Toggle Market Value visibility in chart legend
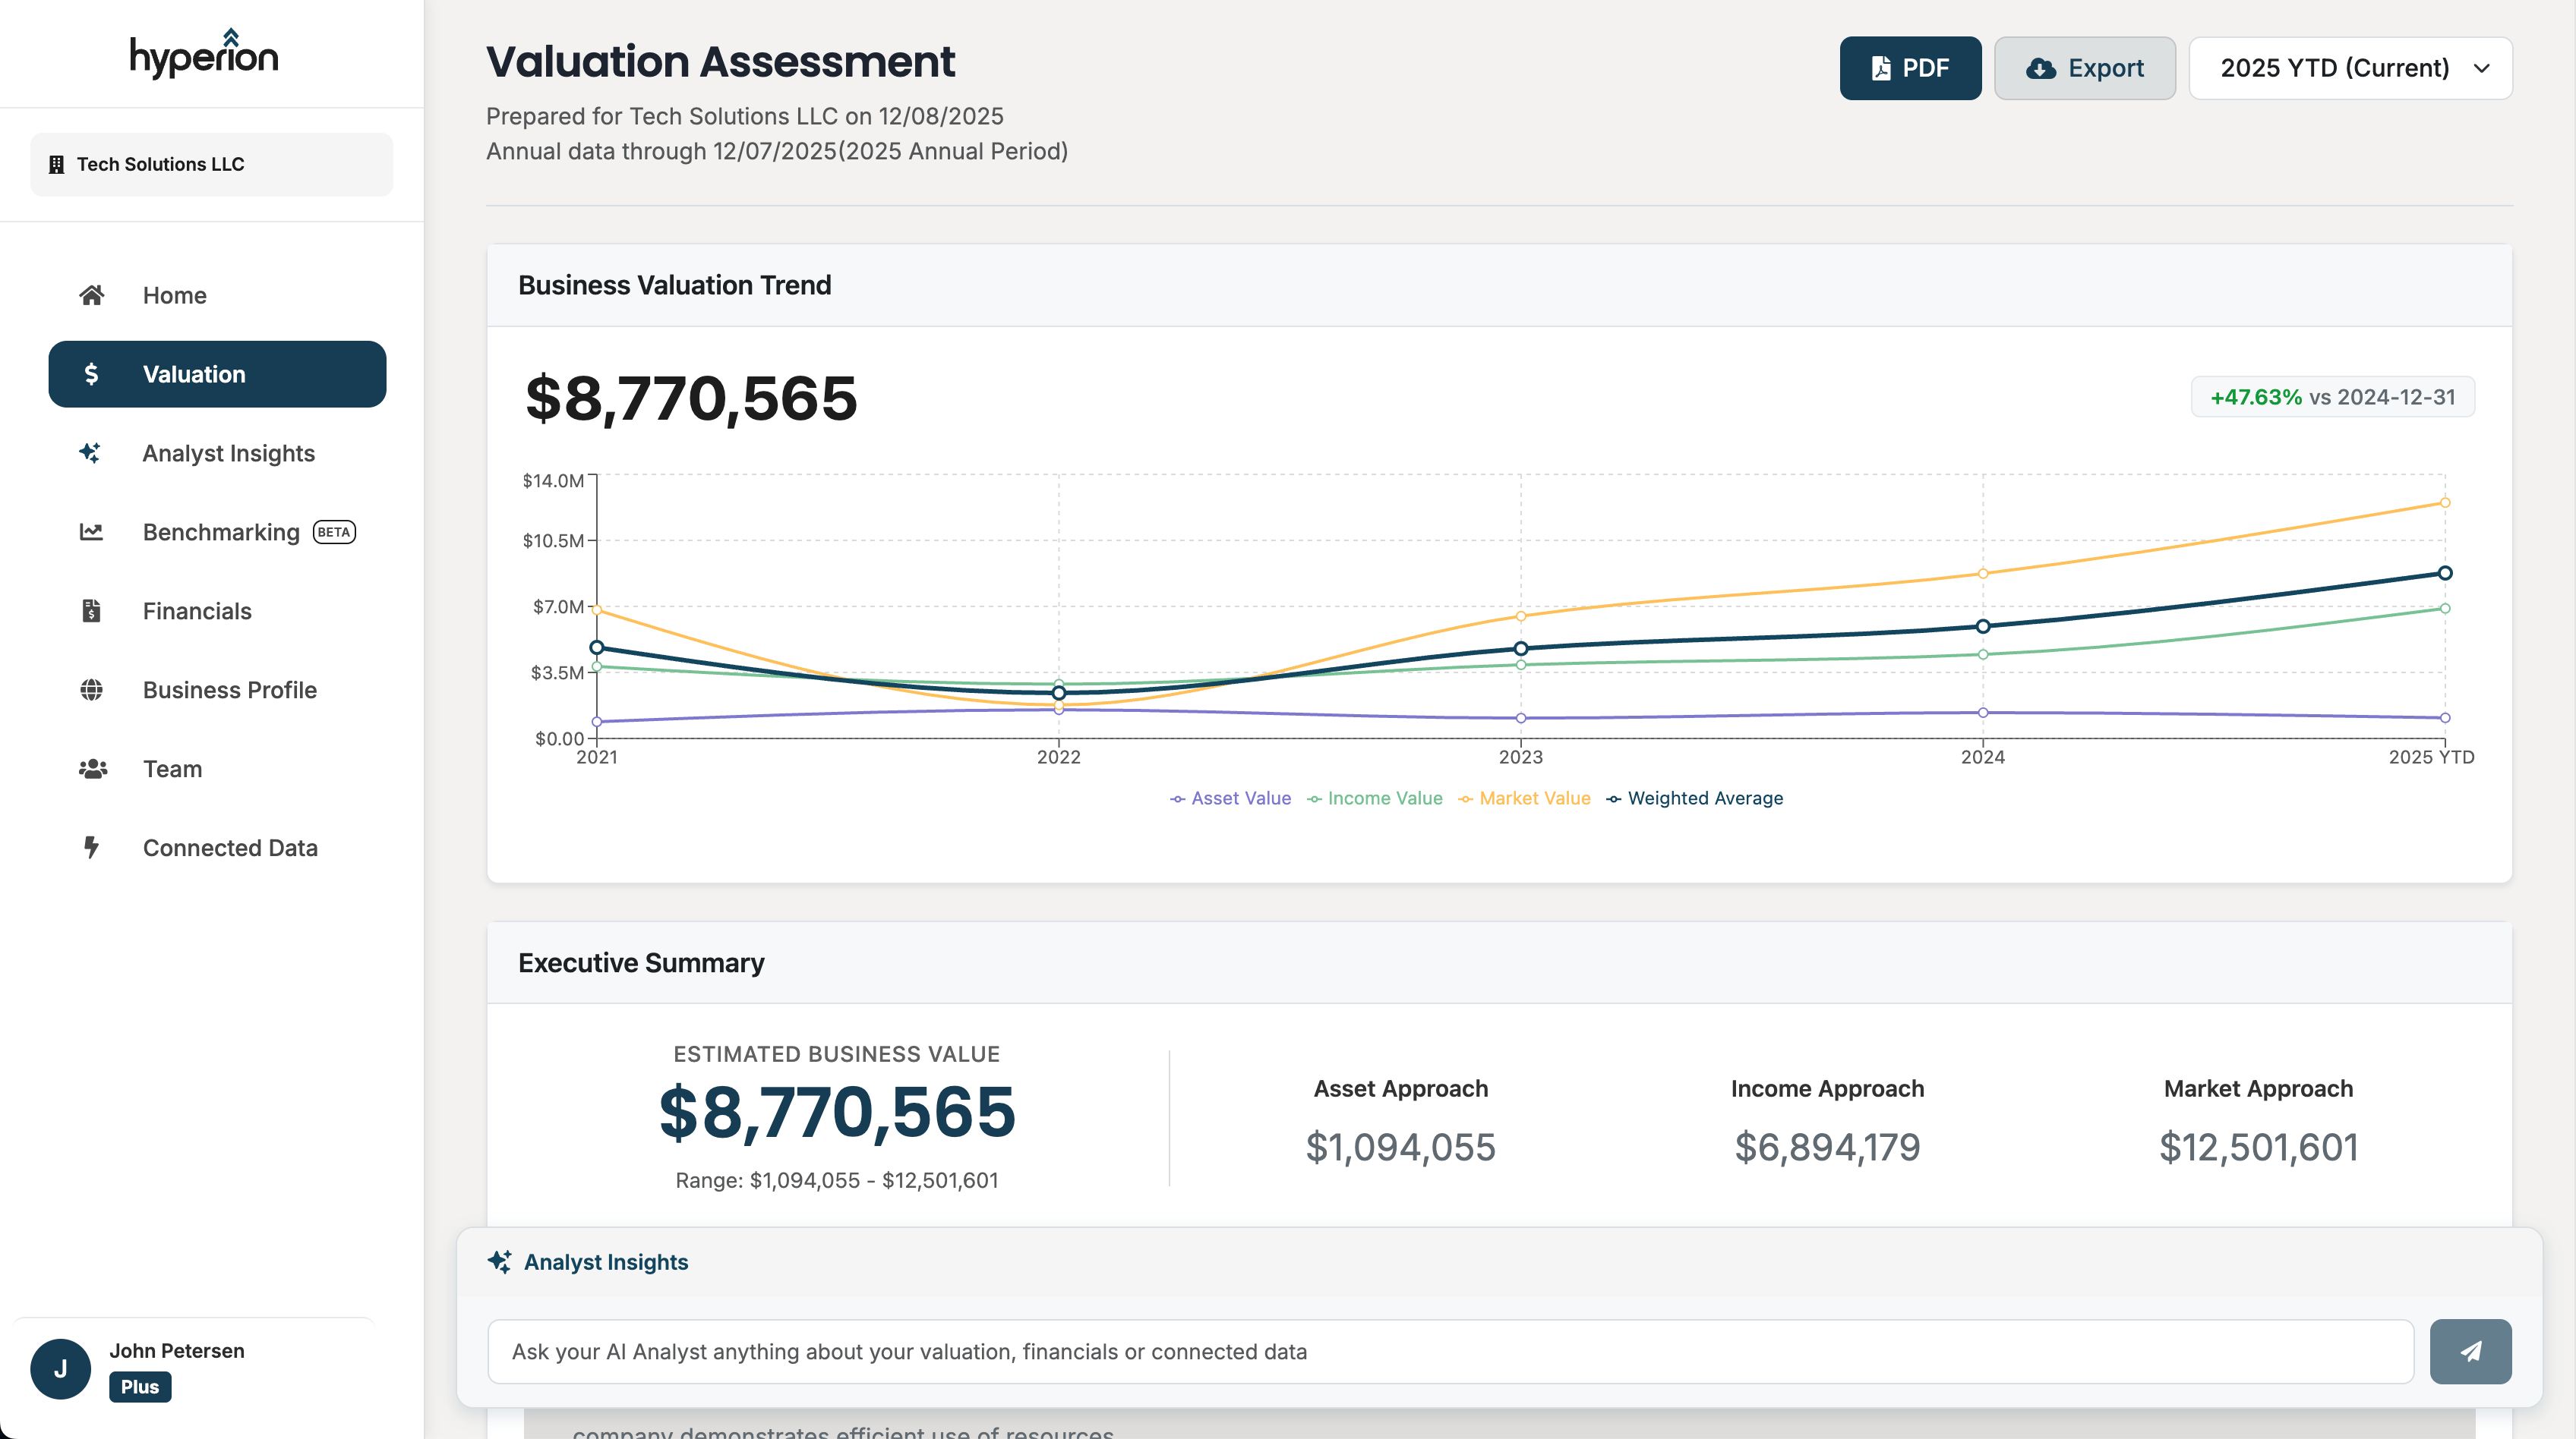 1524,798
